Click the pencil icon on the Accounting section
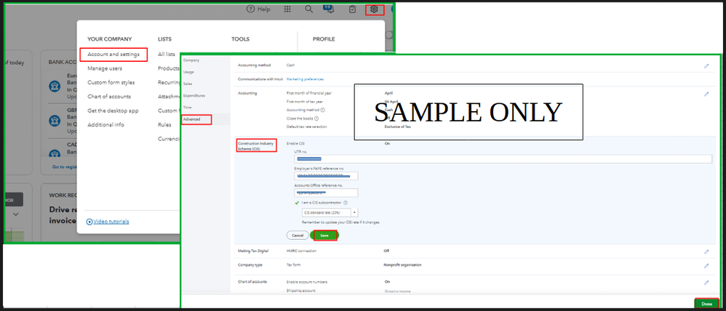Image resolution: width=726 pixels, height=311 pixels. point(706,94)
